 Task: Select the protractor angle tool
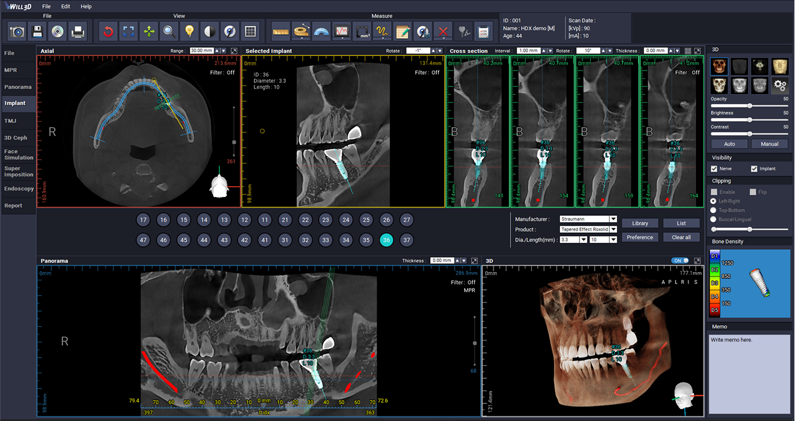pos(321,31)
